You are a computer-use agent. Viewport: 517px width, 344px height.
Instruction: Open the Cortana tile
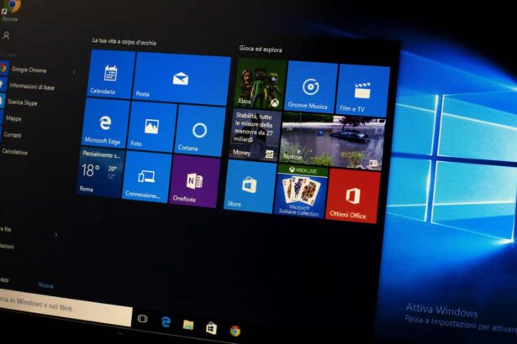click(x=199, y=131)
